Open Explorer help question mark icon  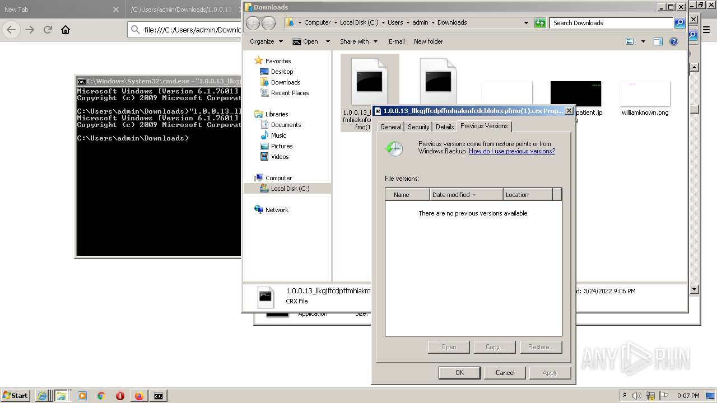(x=674, y=41)
